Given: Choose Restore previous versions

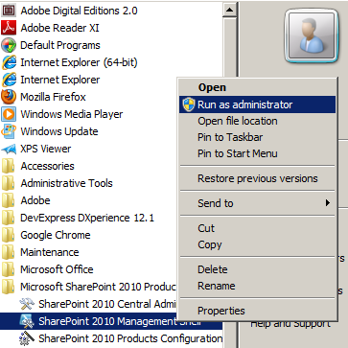Looking at the screenshot, I should pos(257,178).
